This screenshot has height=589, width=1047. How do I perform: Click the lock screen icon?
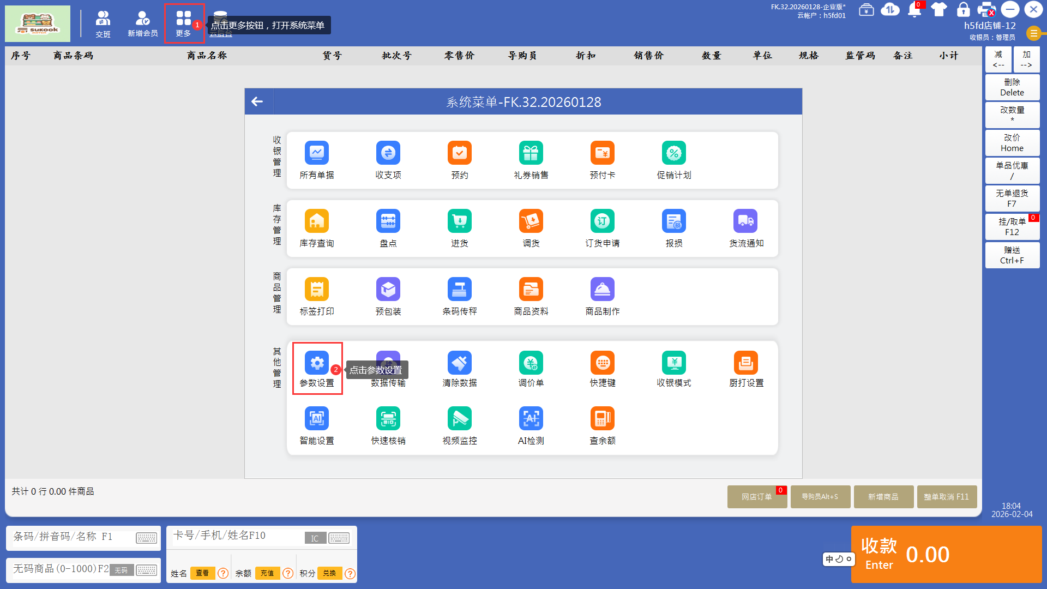click(x=963, y=10)
